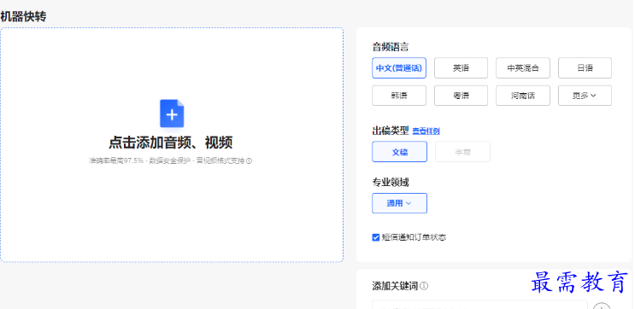
Task: Click the 音频语言 section label
Action: point(391,47)
